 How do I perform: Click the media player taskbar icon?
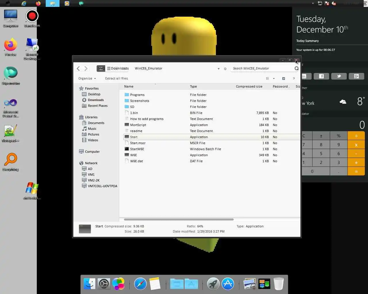pos(67,3)
